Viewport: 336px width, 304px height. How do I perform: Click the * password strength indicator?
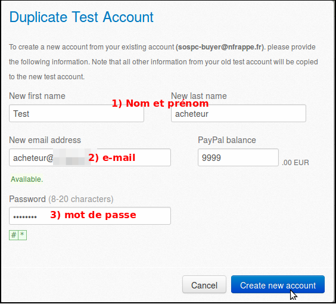point(22,235)
